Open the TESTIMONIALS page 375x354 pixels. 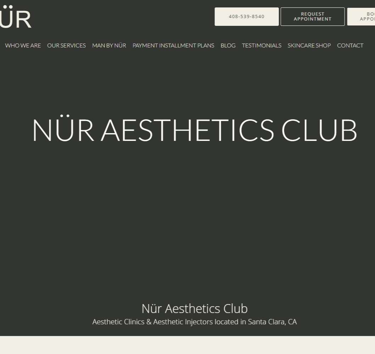click(x=262, y=45)
